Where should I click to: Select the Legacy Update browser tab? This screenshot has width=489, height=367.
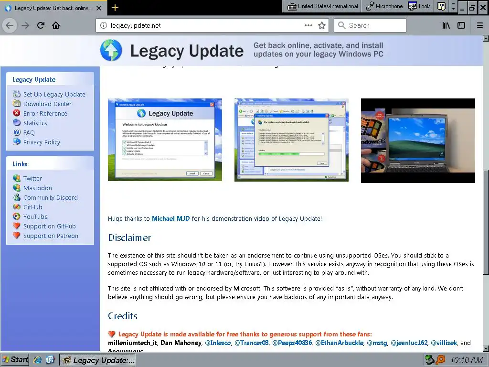point(53,8)
